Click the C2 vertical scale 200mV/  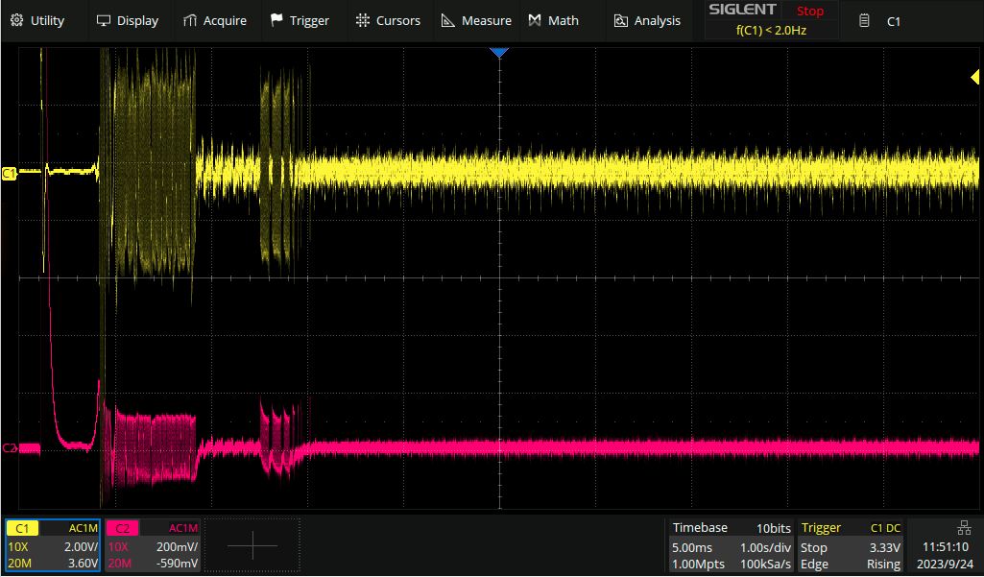coord(177,547)
